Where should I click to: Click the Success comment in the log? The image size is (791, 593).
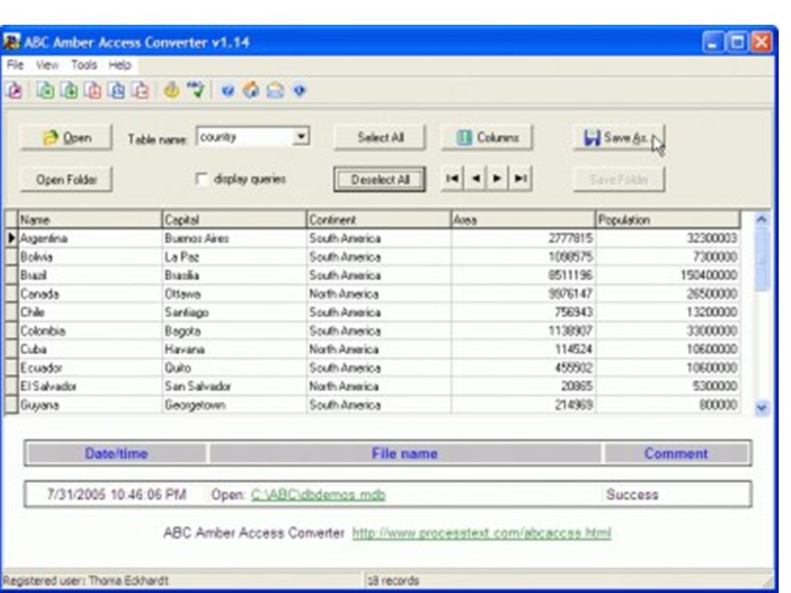tap(632, 495)
